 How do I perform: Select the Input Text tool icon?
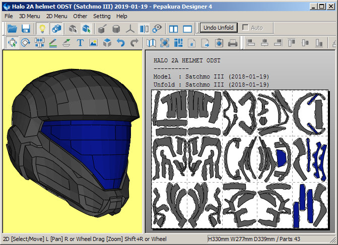pos(80,43)
